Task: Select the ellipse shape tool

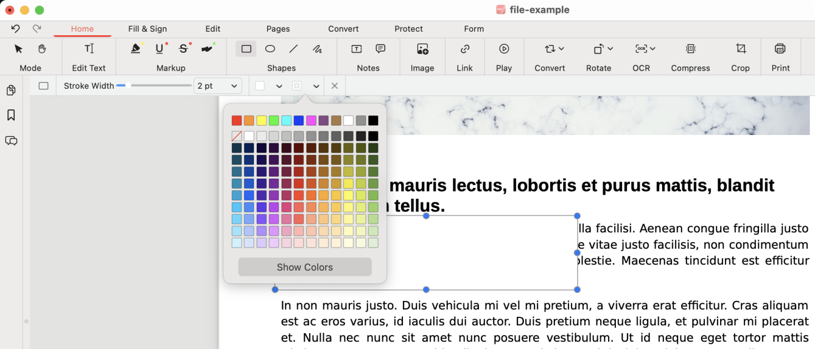Action: [270, 49]
